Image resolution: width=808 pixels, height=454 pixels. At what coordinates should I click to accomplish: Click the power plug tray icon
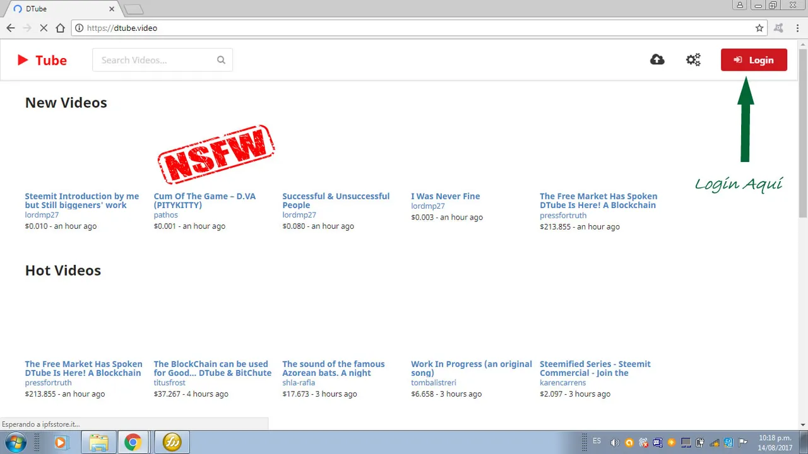click(701, 443)
